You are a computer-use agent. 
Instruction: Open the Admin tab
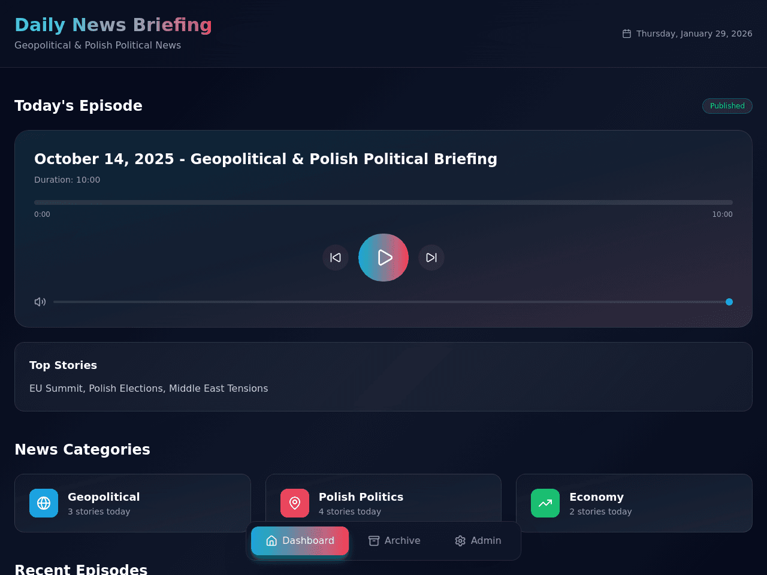click(x=478, y=541)
